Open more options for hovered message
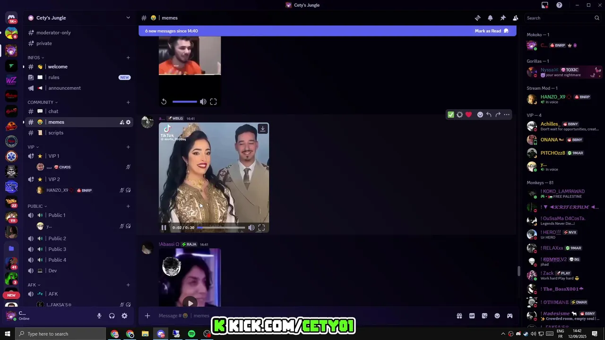Screen dimensions: 605x340 pyautogui.click(x=507, y=115)
